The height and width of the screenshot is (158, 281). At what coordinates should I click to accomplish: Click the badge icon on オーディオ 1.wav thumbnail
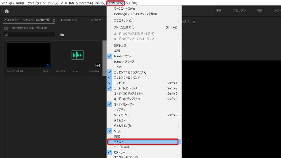(98, 66)
